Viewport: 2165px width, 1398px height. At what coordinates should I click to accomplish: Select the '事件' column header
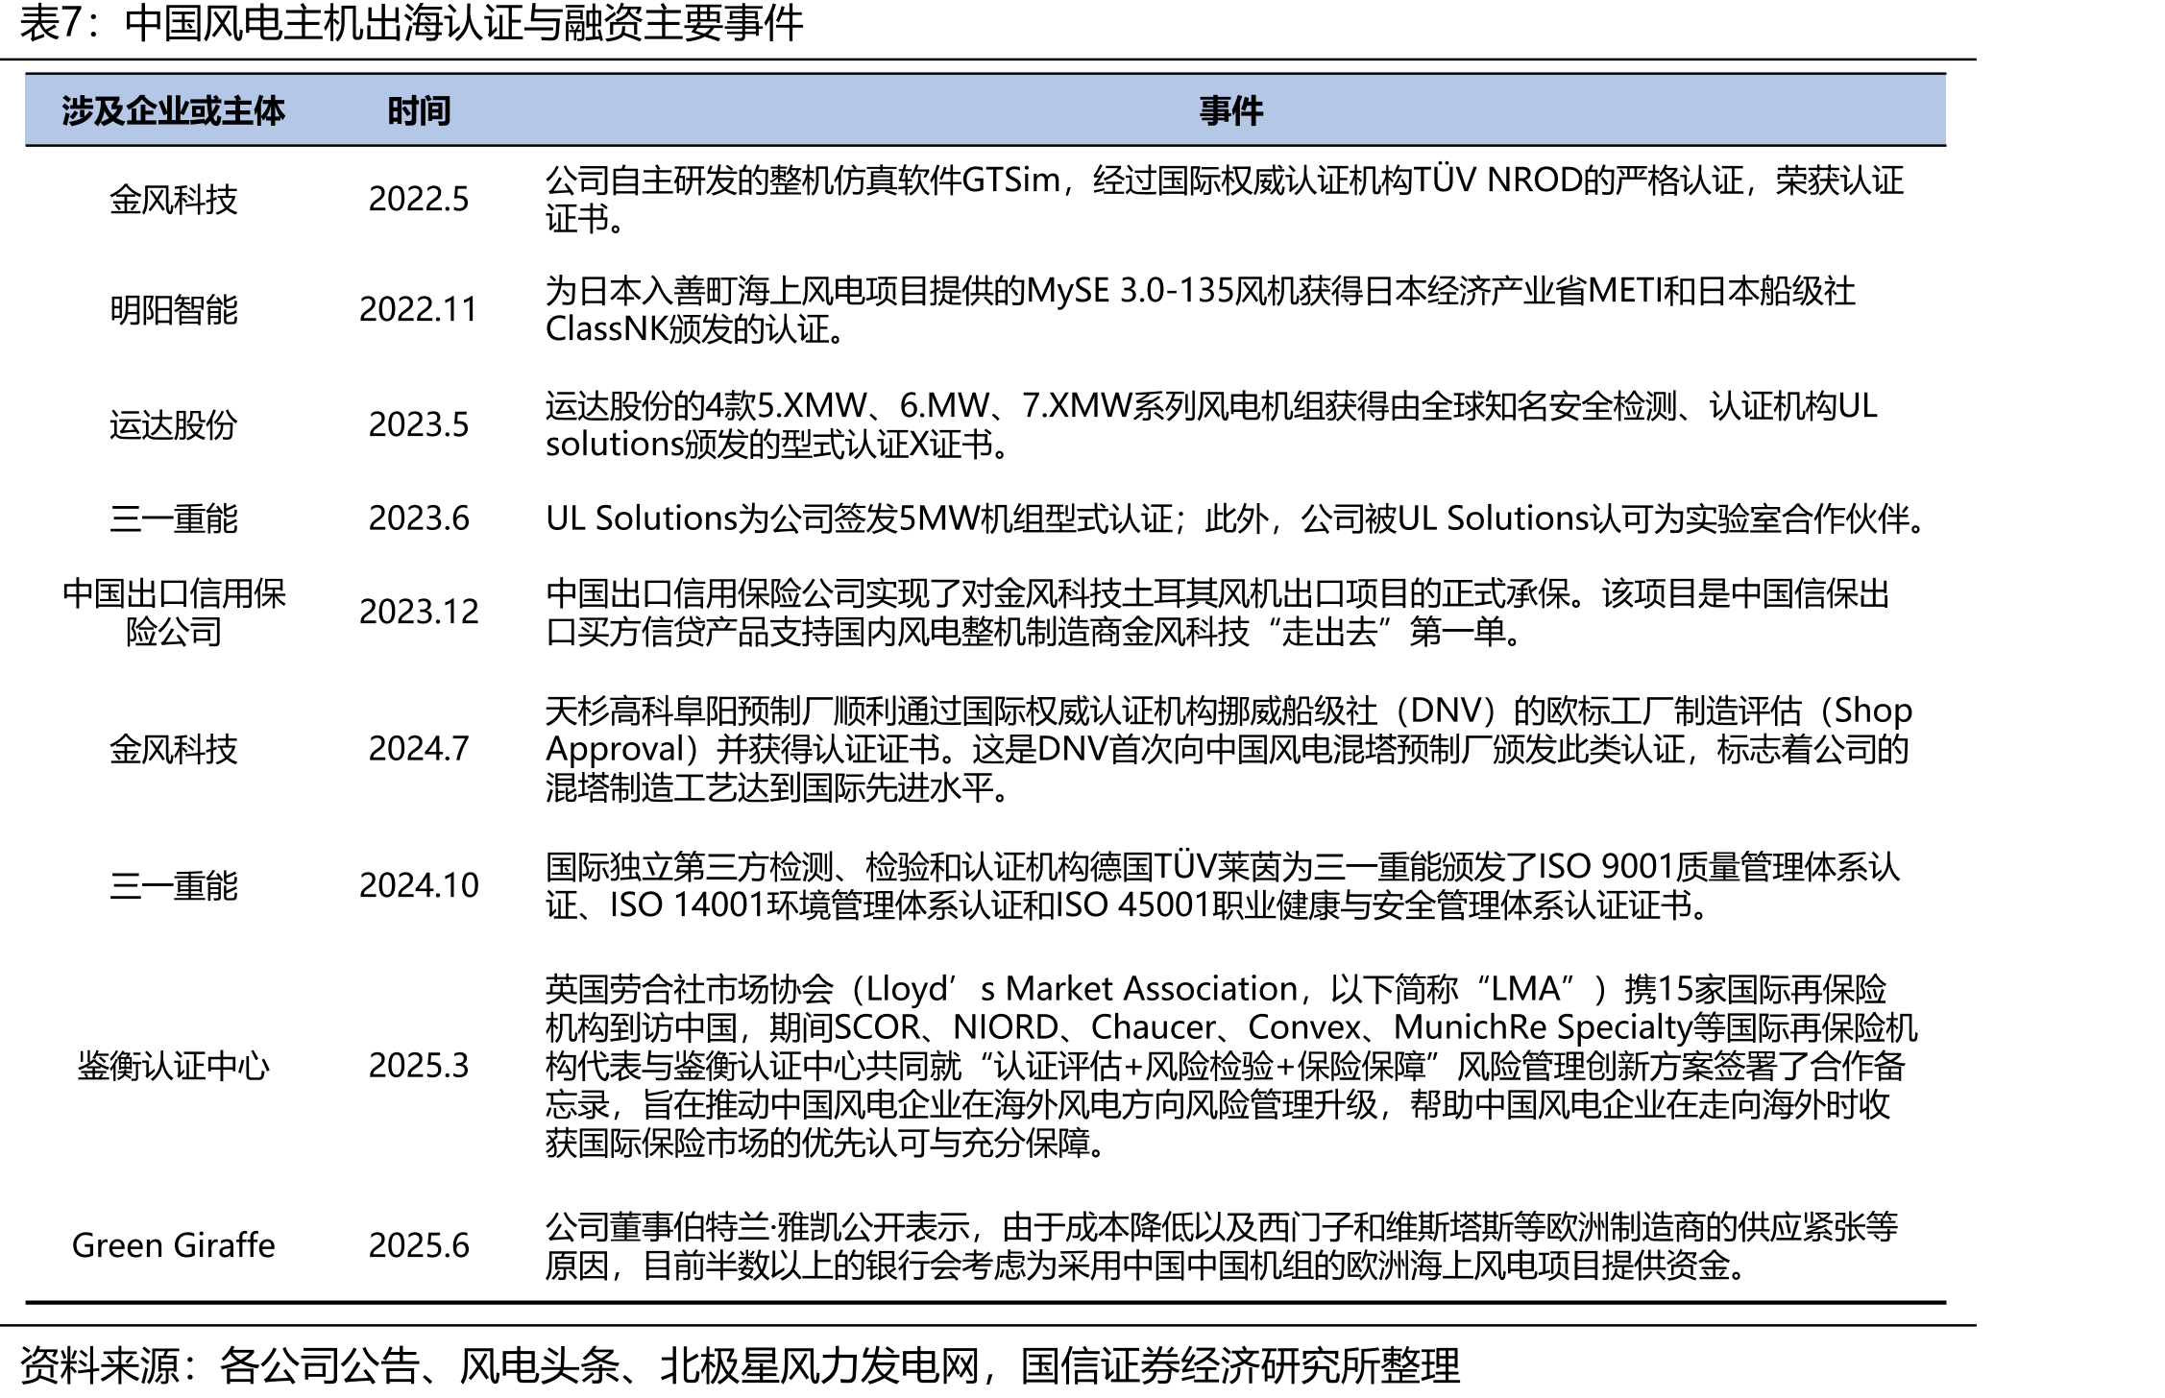tap(1230, 111)
